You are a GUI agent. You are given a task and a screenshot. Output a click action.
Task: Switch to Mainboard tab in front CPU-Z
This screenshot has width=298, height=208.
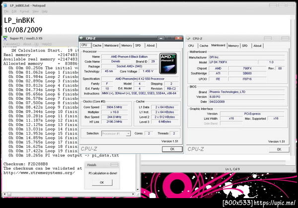[x=111, y=45]
